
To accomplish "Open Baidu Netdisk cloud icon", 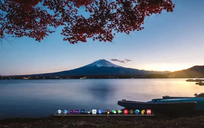I will pos(94,112).
